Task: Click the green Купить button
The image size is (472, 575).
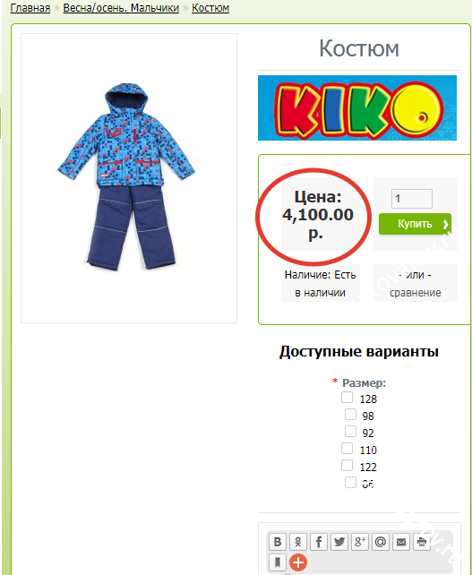Action: click(x=415, y=224)
